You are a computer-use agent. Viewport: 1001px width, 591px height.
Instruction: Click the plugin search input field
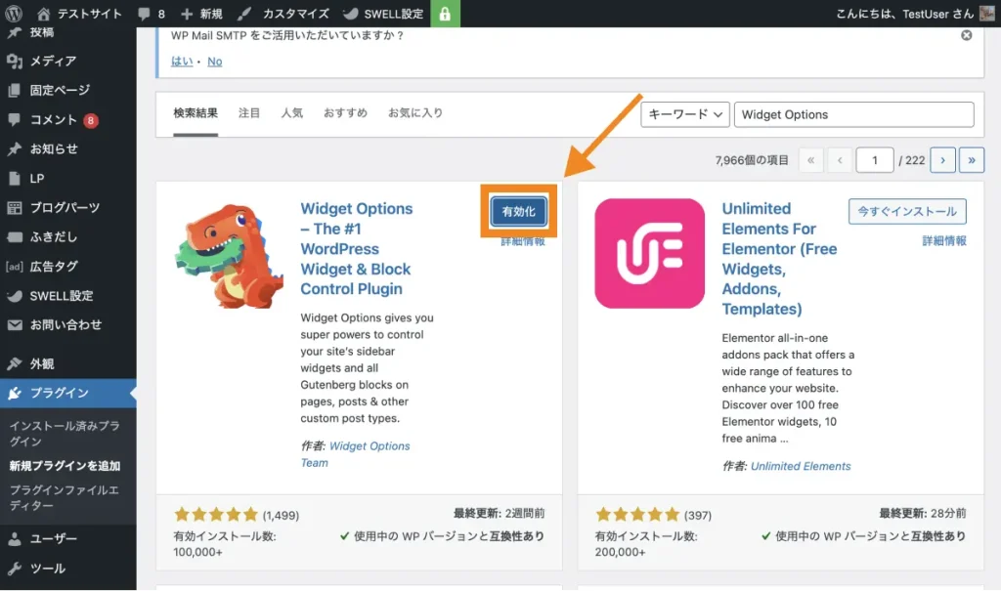coord(853,114)
